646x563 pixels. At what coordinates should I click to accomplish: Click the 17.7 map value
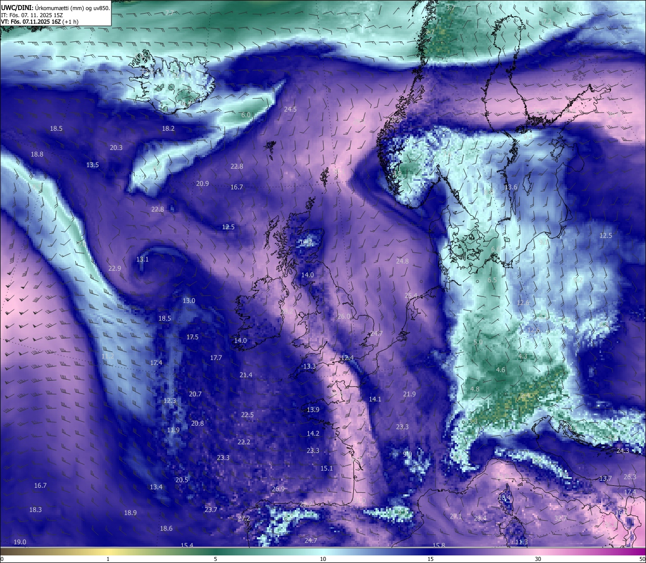point(216,358)
